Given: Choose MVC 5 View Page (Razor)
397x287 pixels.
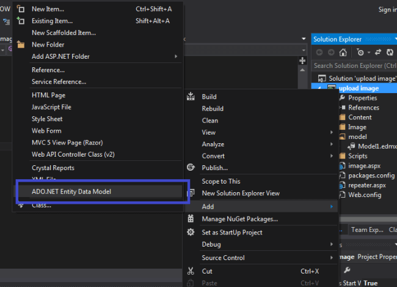Looking at the screenshot, I should tap(67, 143).
